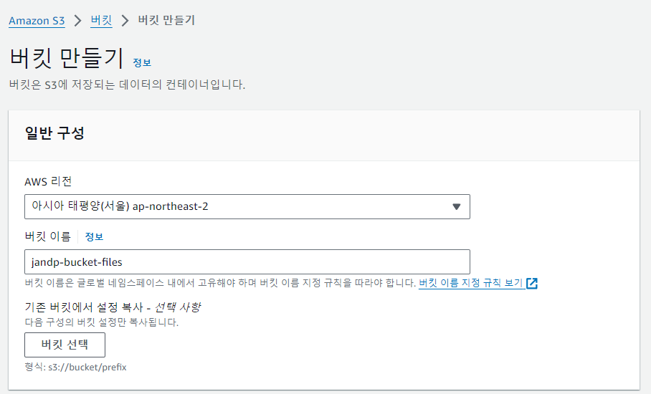Click the s3://bucket/prefix format hint
The image size is (651, 394).
(75, 367)
